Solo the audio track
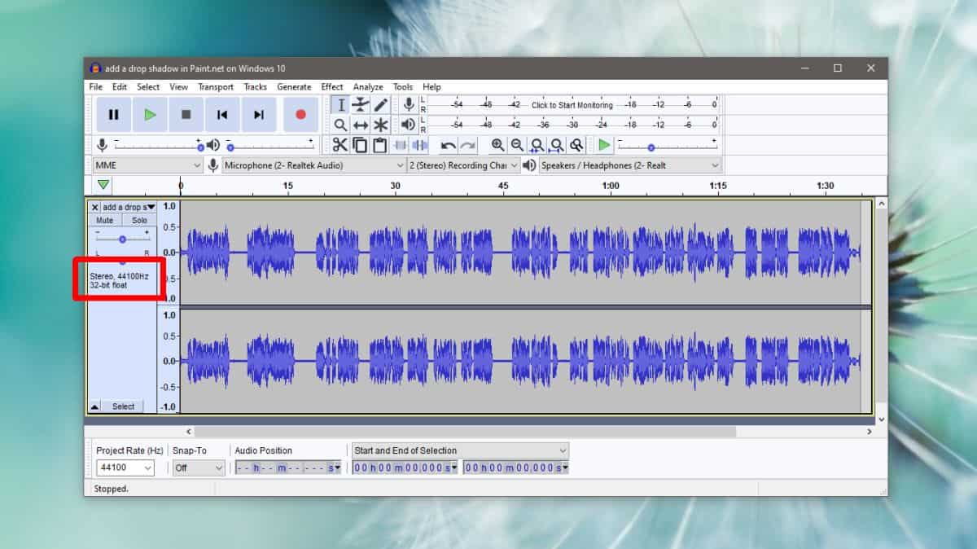The image size is (977, 549). coord(139,221)
